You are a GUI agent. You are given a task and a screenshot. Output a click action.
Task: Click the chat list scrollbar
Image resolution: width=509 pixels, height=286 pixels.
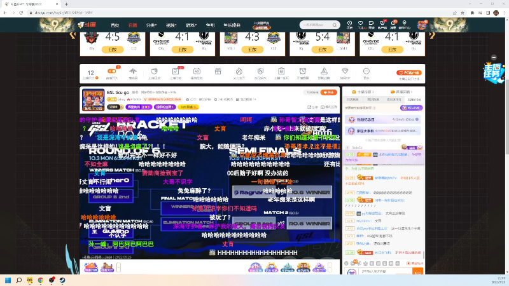423,255
